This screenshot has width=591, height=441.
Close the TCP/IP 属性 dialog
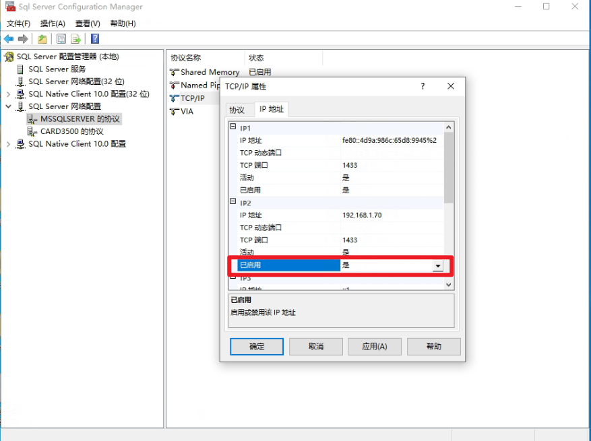(451, 86)
